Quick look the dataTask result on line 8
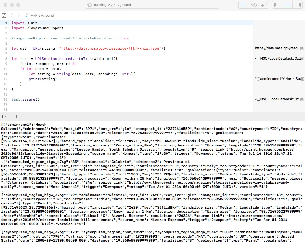 tap(302, 58)
